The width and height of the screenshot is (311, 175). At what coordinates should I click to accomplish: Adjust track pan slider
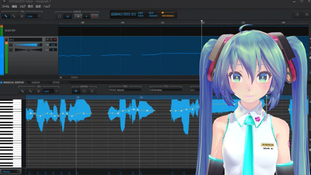28,50
